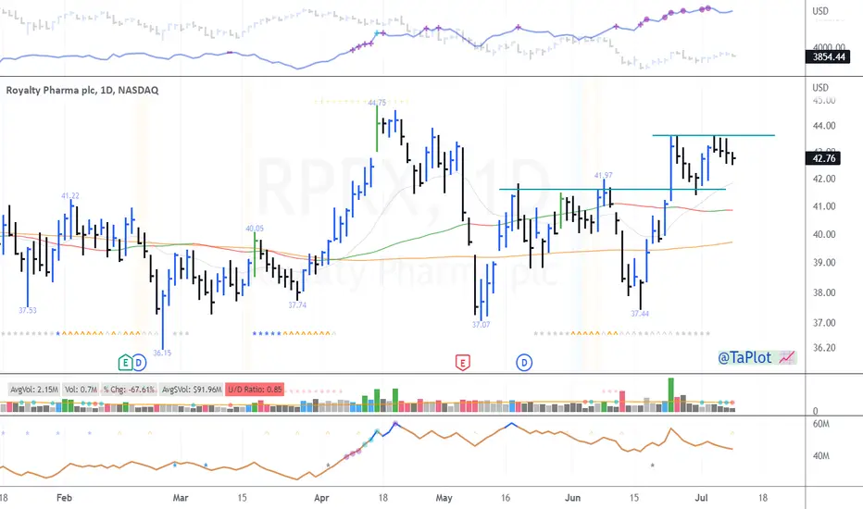Click the green E earnings marker
Screen dimensions: 863x509
pyautogui.click(x=126, y=362)
